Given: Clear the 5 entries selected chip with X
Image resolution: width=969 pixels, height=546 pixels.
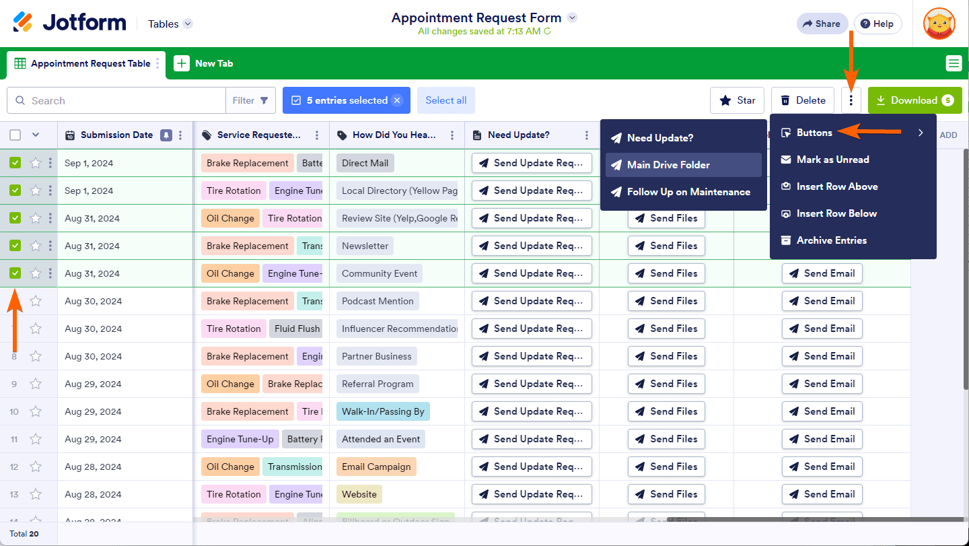Looking at the screenshot, I should [397, 100].
